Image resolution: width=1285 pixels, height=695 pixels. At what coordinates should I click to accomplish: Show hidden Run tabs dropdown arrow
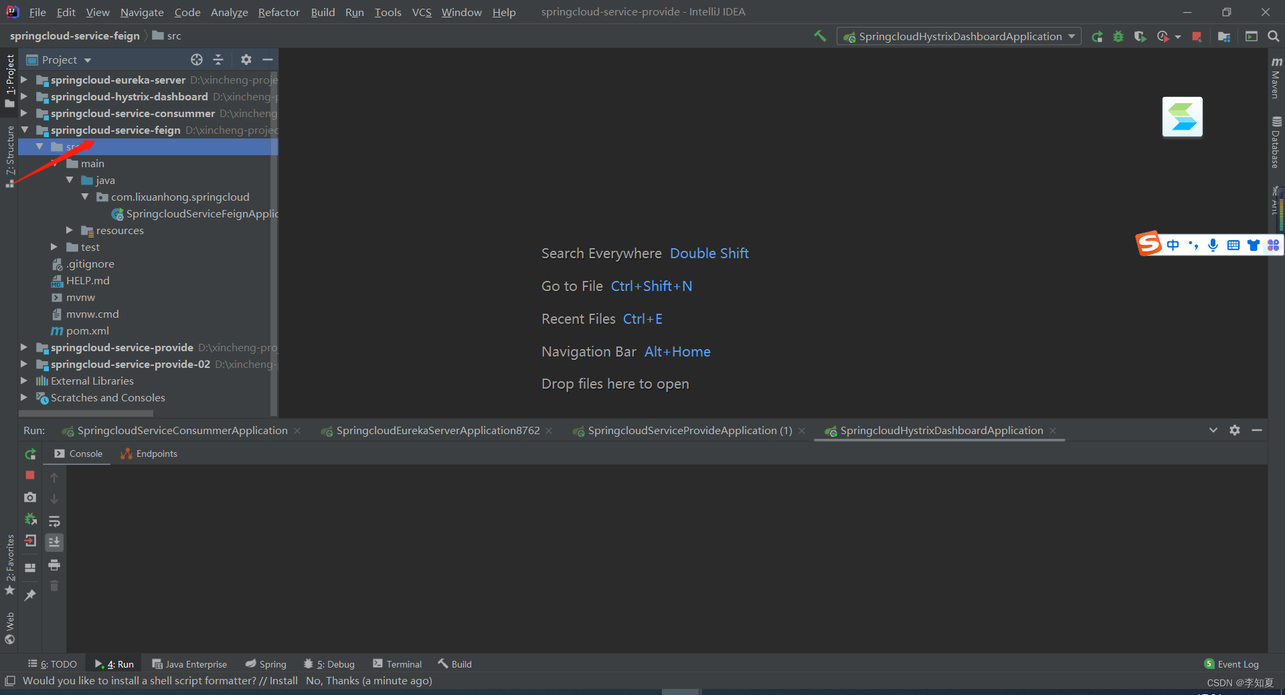point(1213,430)
